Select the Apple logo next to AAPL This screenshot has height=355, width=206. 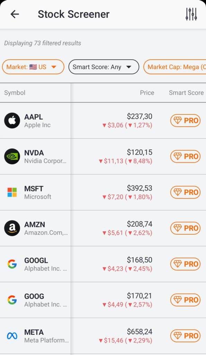point(12,121)
